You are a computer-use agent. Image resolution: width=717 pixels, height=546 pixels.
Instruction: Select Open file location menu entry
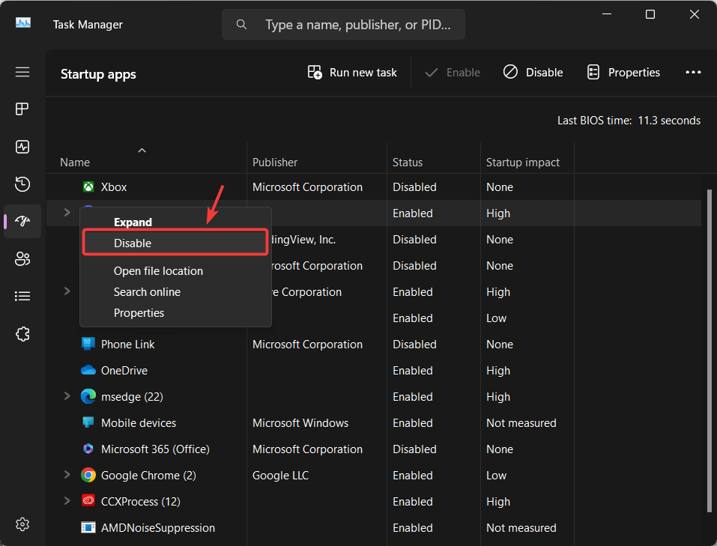158,271
